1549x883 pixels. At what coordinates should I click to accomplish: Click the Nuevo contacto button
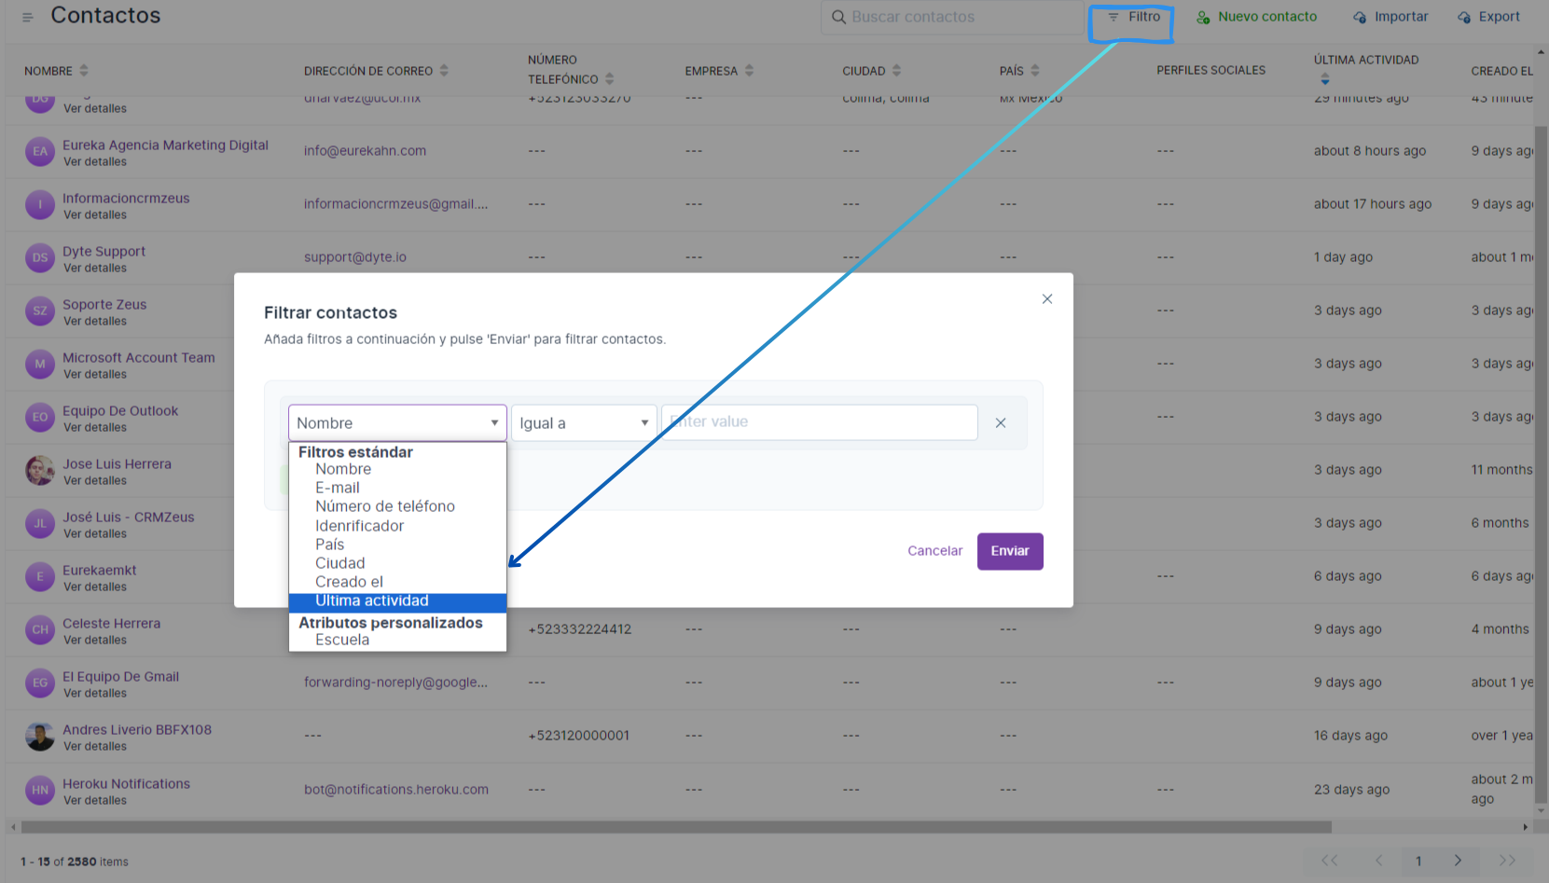coord(1256,17)
